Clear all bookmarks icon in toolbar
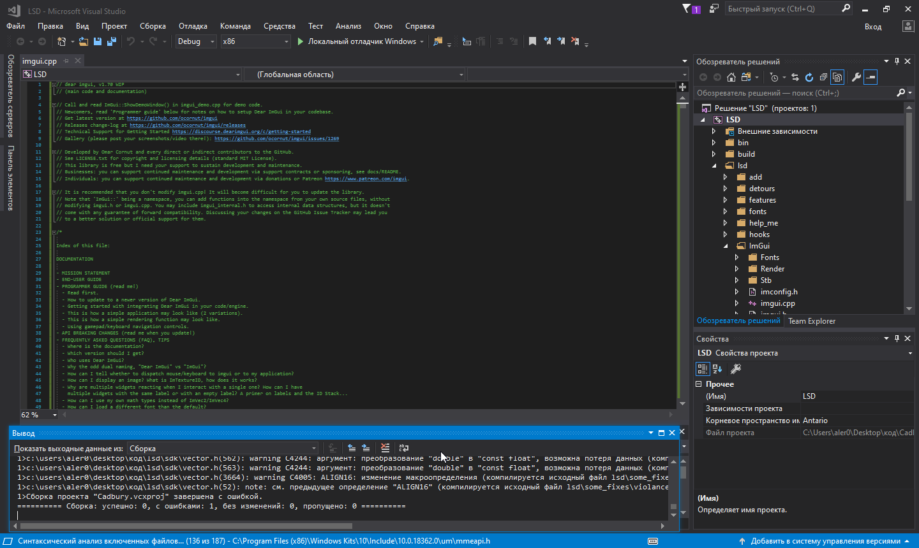The image size is (919, 548). tap(575, 41)
